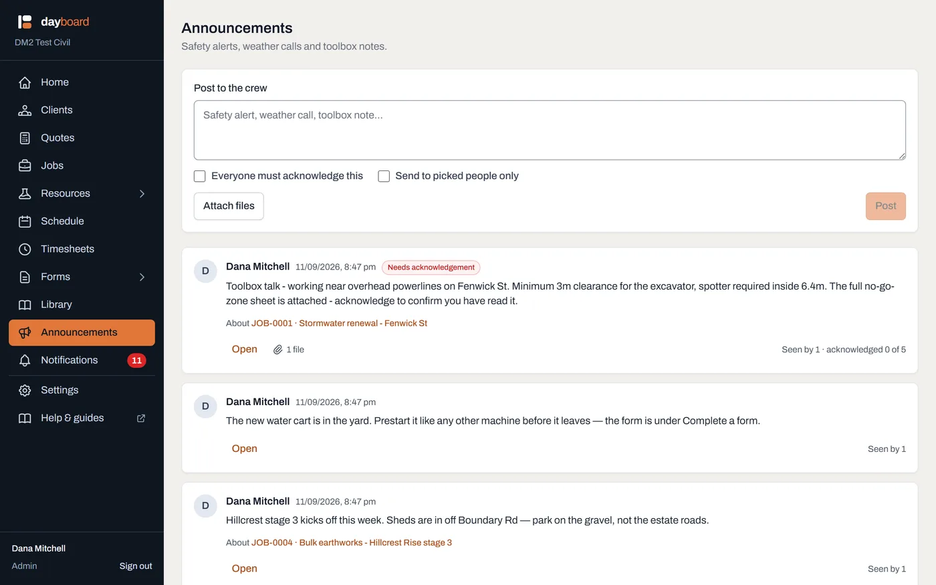Click the Schedule calendar icon
This screenshot has width=936, height=585.
click(25, 221)
